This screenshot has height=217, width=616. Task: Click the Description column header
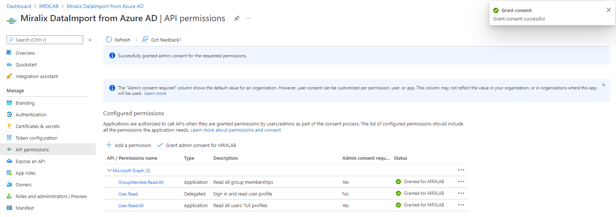pos(226,158)
